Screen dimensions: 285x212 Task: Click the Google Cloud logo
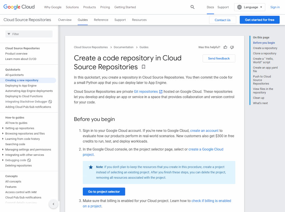point(19,7)
